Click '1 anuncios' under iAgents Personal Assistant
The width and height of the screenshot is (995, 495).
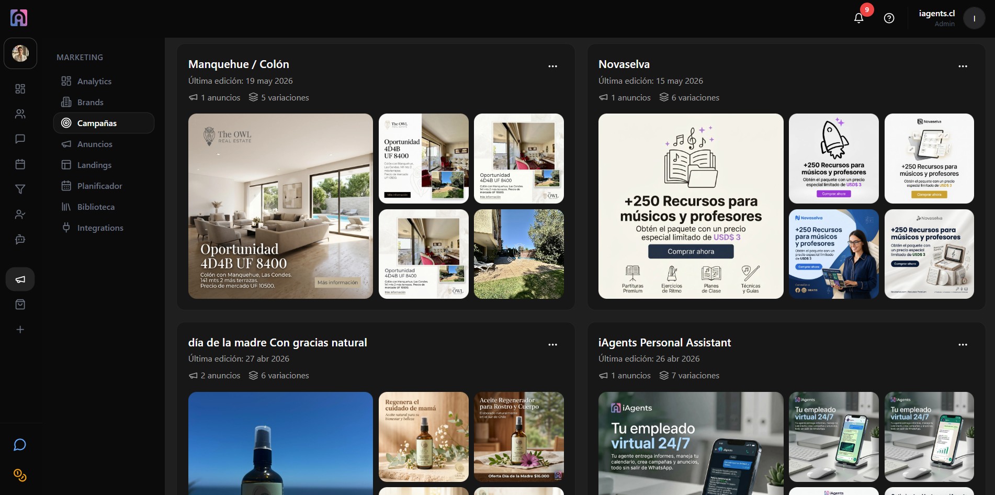(x=625, y=376)
